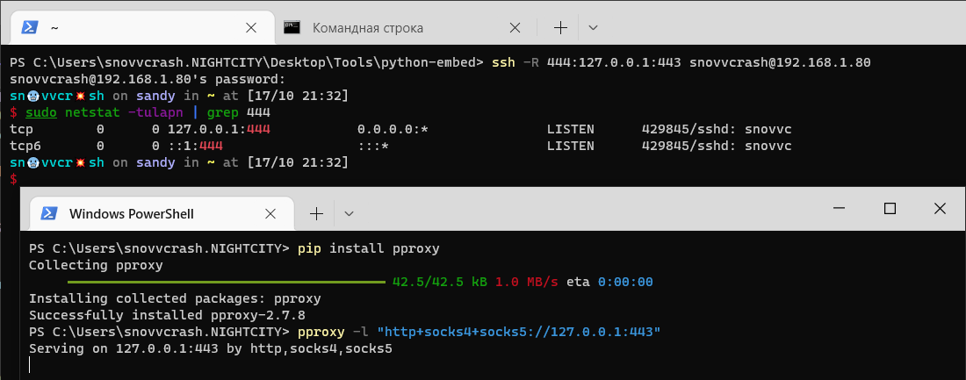This screenshot has width=966, height=380.
Task: Open a new tab in the upper terminal
Action: point(560,27)
